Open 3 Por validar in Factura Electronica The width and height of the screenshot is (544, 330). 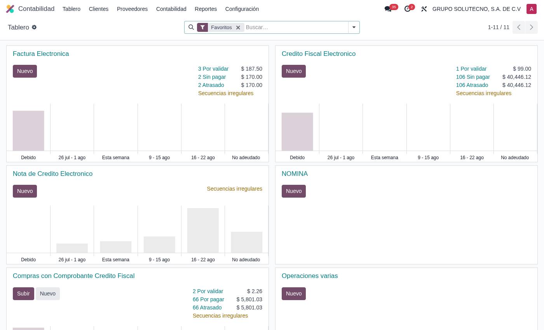pyautogui.click(x=213, y=69)
